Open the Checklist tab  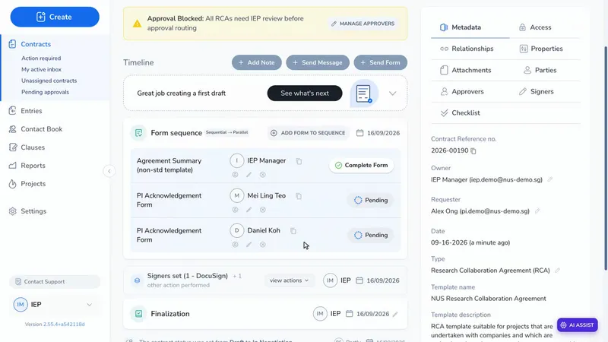pyautogui.click(x=461, y=112)
